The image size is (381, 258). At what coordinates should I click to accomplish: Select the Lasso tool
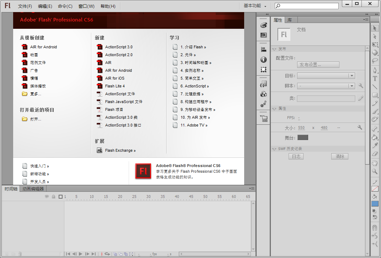point(375,61)
